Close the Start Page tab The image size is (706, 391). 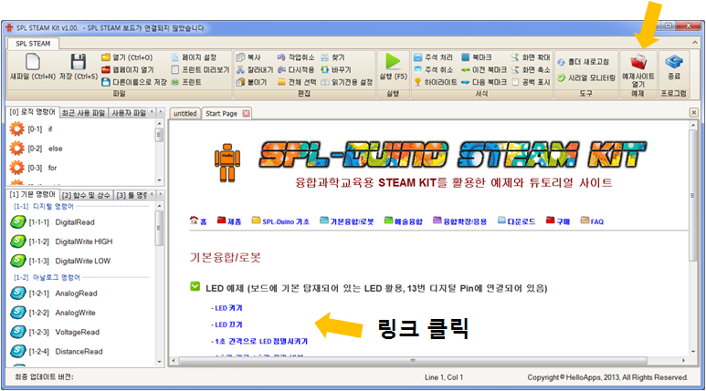[x=247, y=113]
